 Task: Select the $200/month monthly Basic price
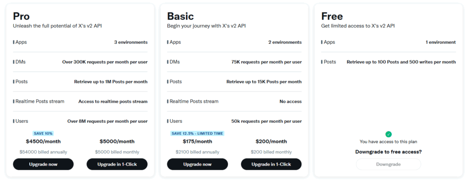click(x=271, y=141)
